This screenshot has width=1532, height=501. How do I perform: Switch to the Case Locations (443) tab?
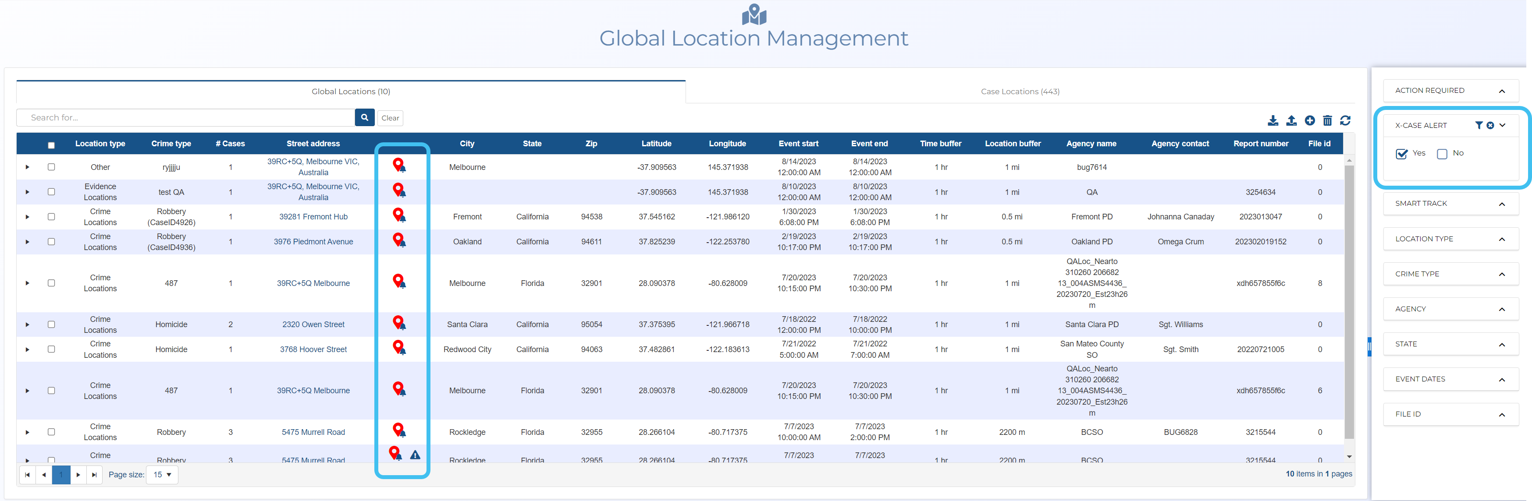1019,92
